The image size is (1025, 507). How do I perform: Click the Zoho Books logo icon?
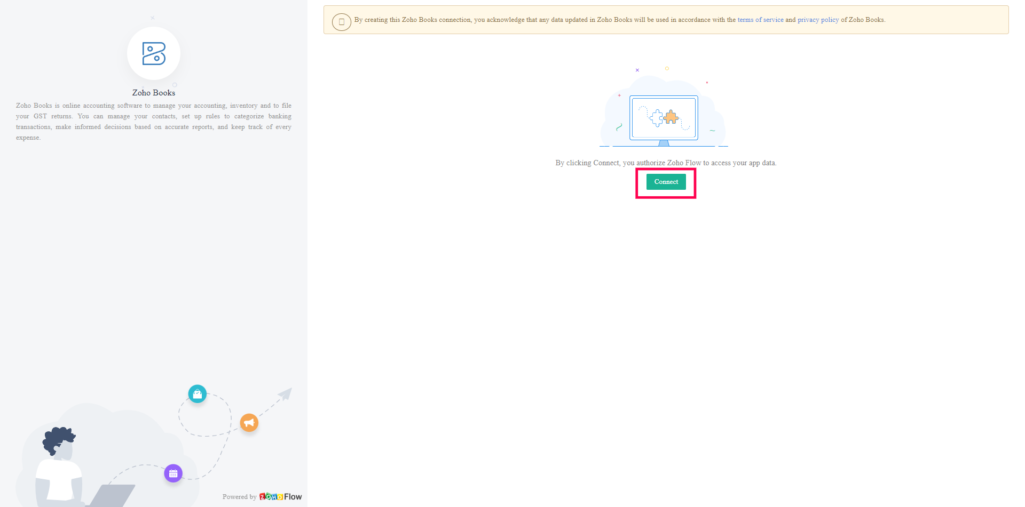(154, 53)
